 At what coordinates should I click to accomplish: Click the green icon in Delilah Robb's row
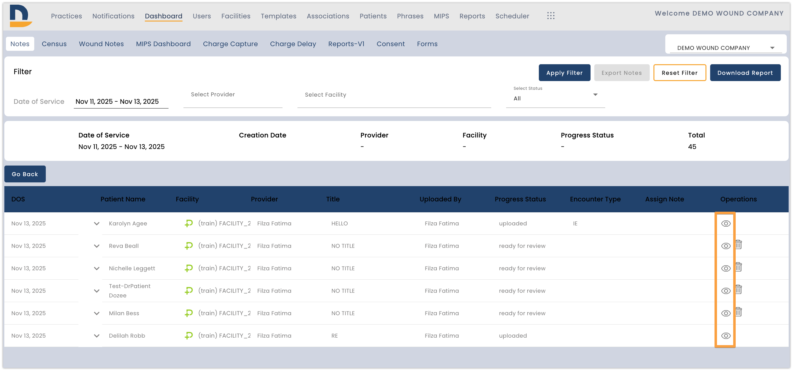pyautogui.click(x=189, y=335)
